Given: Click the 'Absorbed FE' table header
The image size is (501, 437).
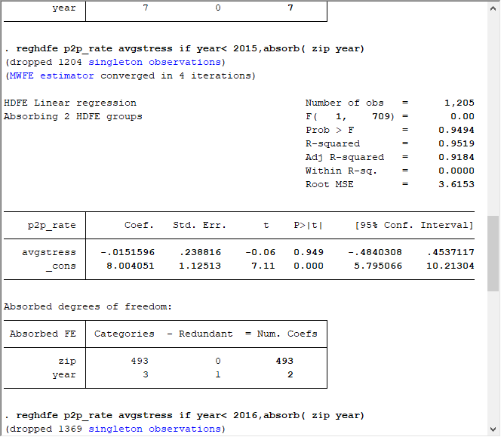Looking at the screenshot, I should coord(42,334).
